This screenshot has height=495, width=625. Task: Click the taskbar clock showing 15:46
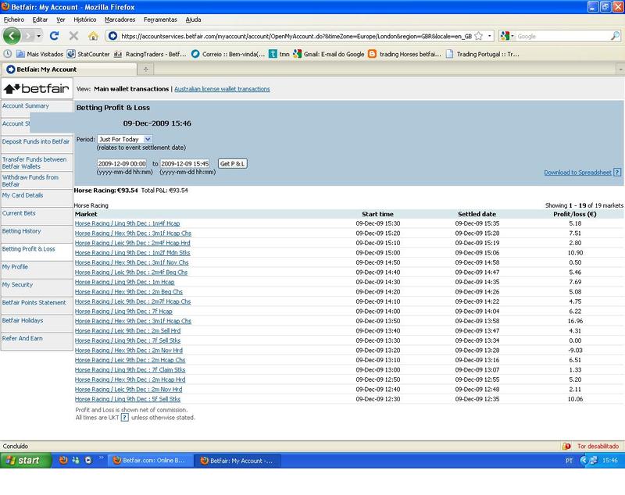click(x=610, y=461)
